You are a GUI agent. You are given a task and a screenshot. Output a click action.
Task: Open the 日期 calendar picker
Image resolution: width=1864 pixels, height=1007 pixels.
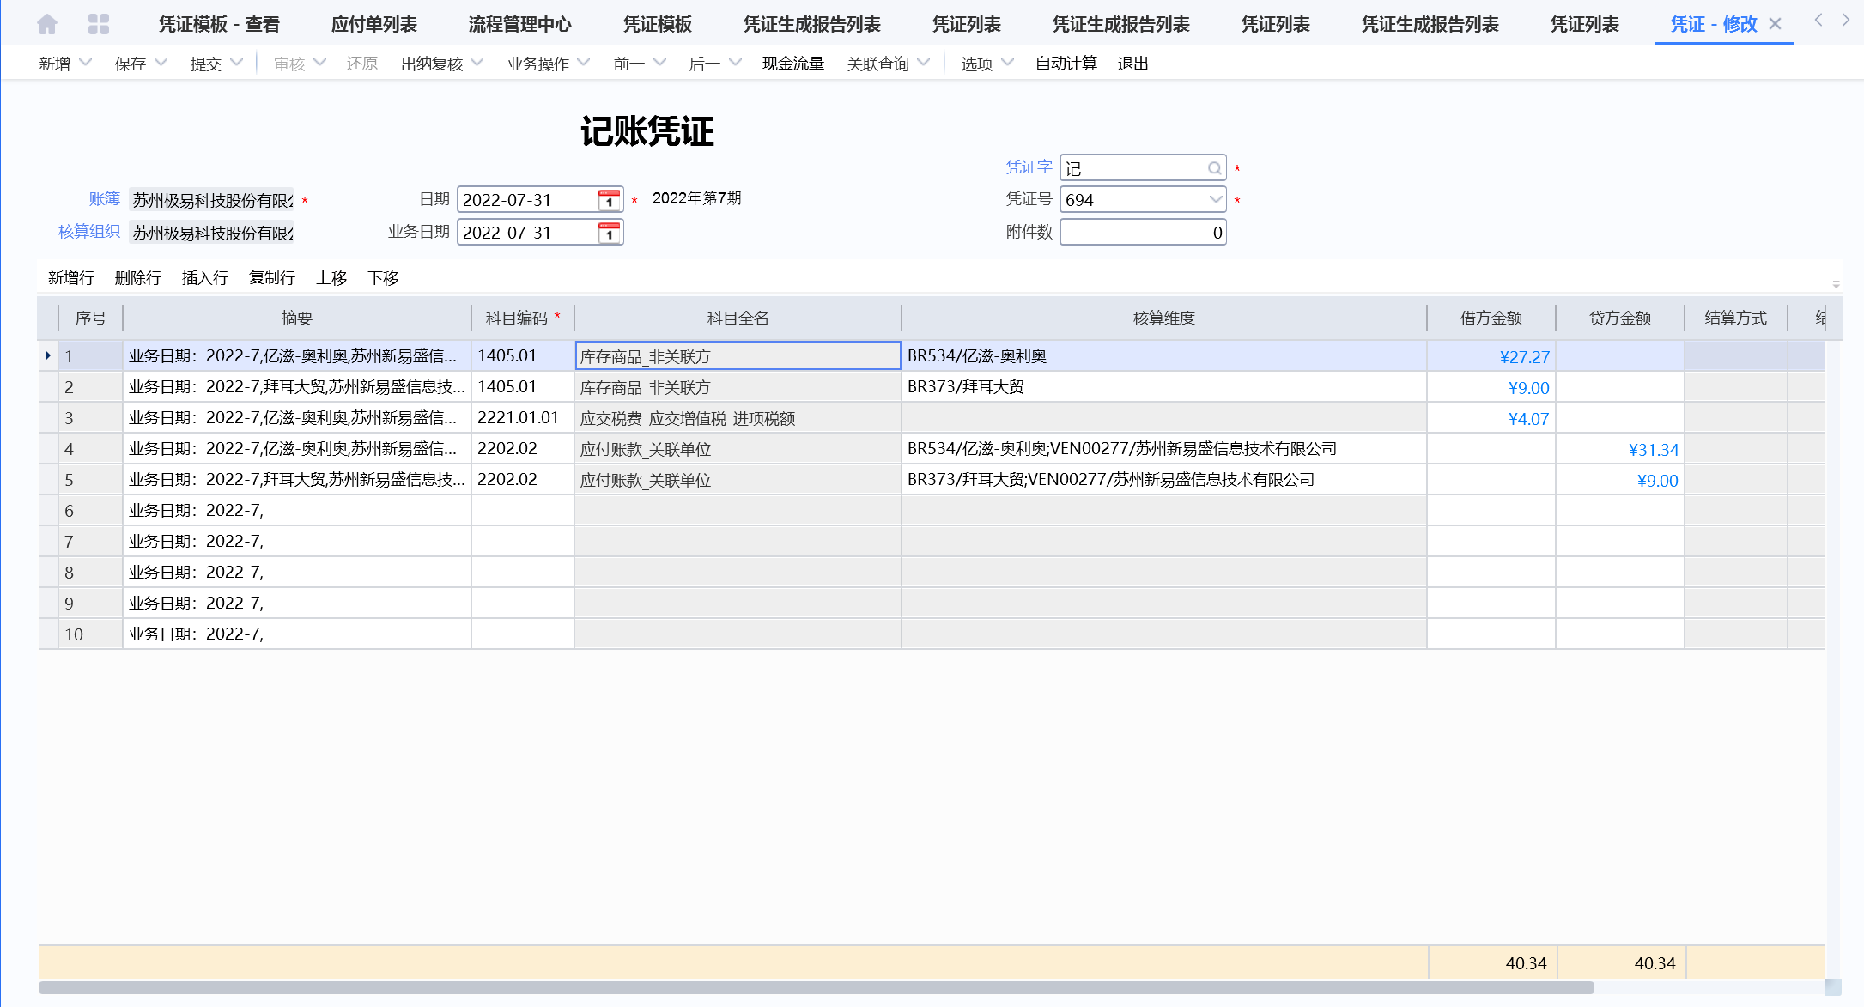click(x=609, y=200)
